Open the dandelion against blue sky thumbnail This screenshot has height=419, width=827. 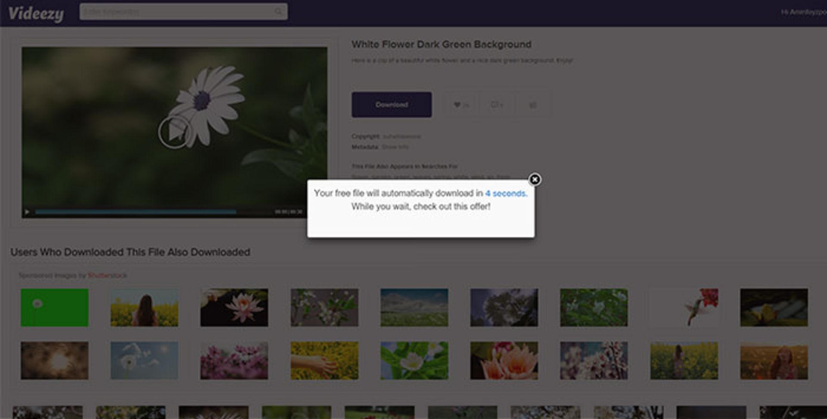[144, 360]
